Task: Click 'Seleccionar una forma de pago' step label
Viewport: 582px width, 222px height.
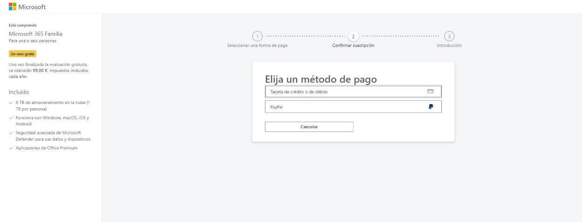Action: (257, 46)
